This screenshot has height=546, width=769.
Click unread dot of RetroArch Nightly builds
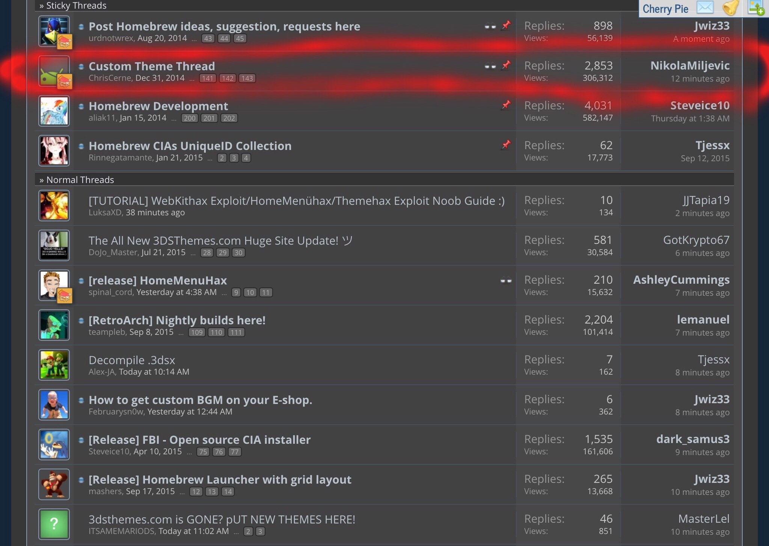(x=81, y=321)
